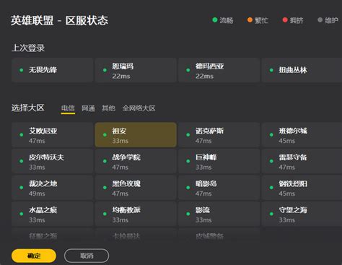Select the 艾欧尼亚 server
Screen dimensions: 342x265
tap(52, 135)
